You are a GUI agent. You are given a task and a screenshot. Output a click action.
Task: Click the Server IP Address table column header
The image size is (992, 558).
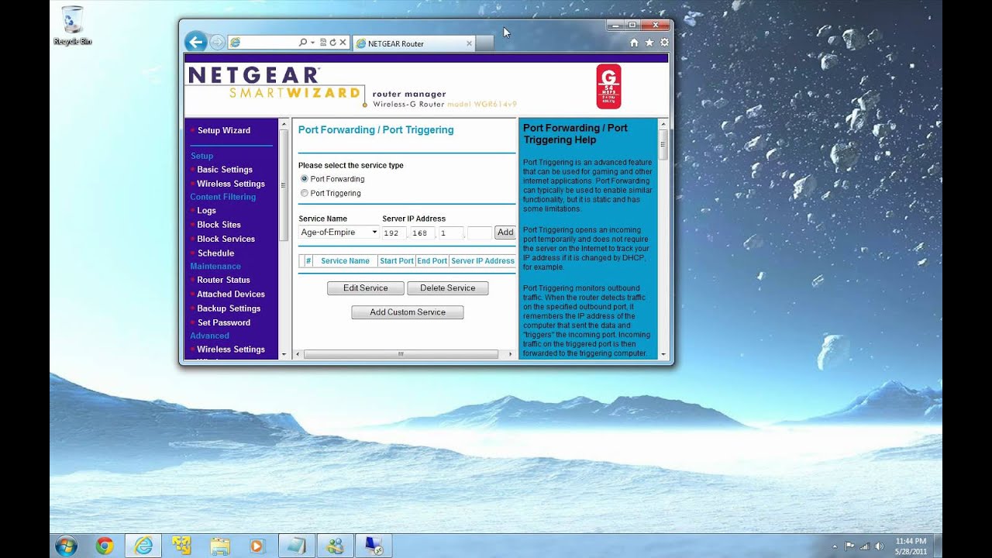(483, 261)
